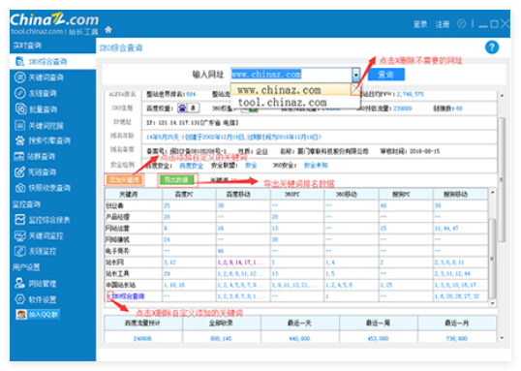The width and height of the screenshot is (521, 371).
Task: Click the main results panel vertical scrollbar
Action: pyautogui.click(x=502, y=179)
